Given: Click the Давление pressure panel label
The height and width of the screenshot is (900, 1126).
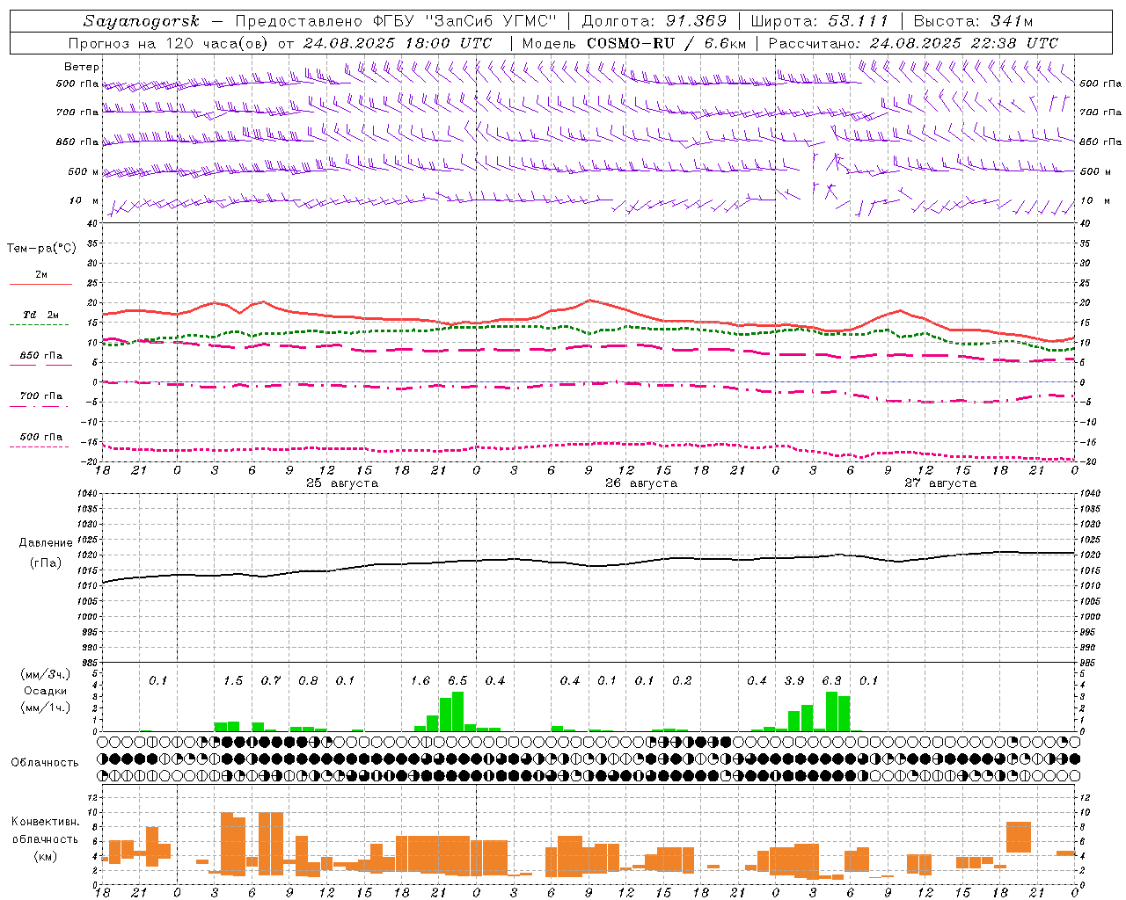Looking at the screenshot, I should click(46, 543).
